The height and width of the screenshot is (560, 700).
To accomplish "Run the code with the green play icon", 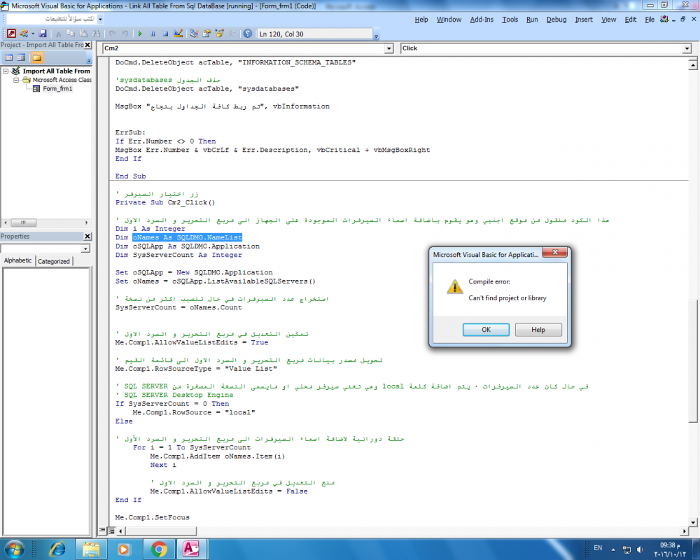I will pos(140,34).
